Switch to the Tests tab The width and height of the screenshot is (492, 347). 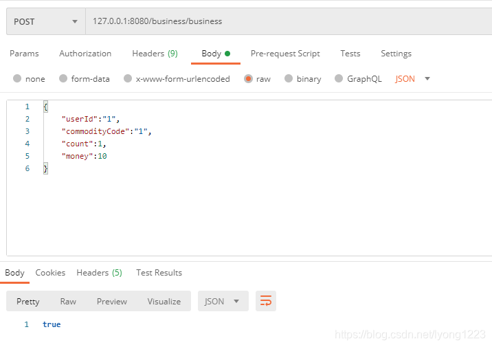point(350,54)
